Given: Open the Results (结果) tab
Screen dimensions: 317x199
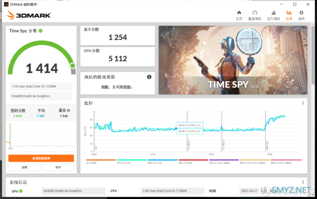Looking at the screenshot, I should tap(289, 15).
